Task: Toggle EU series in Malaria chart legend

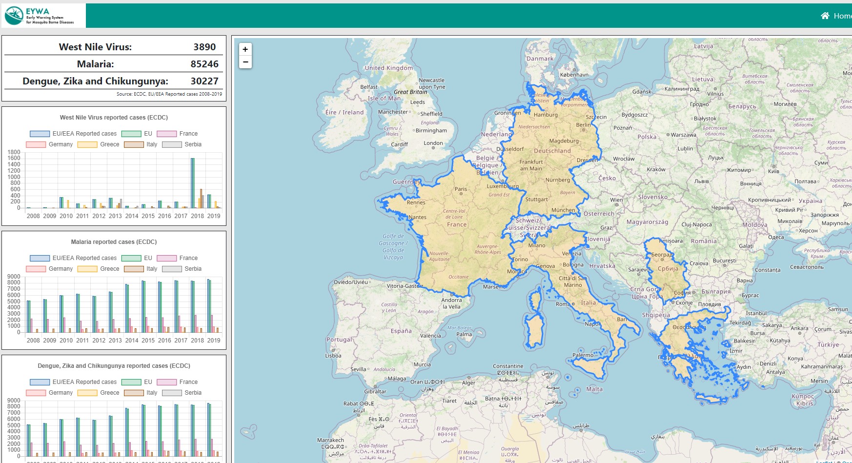Action: [137, 258]
